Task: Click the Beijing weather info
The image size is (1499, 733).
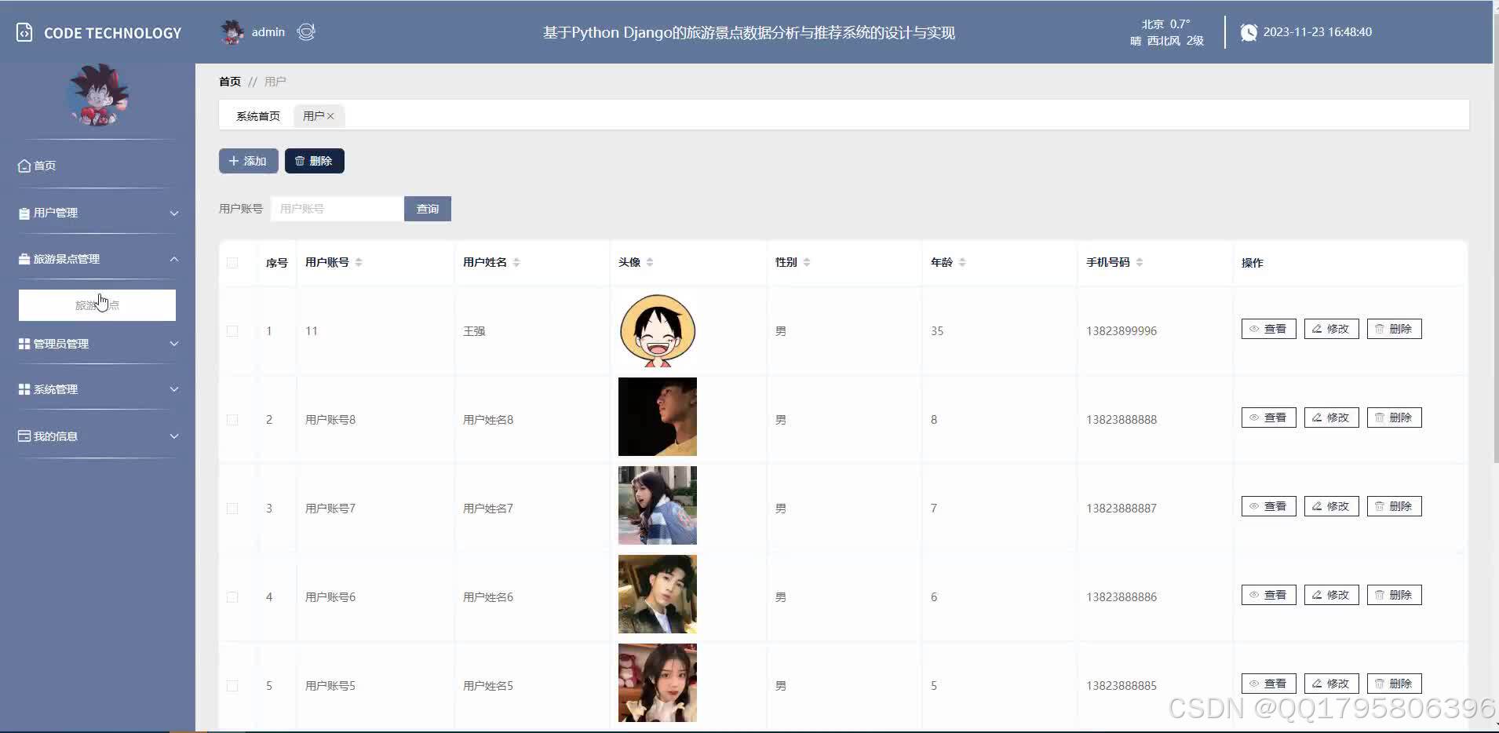Action: click(x=1167, y=32)
